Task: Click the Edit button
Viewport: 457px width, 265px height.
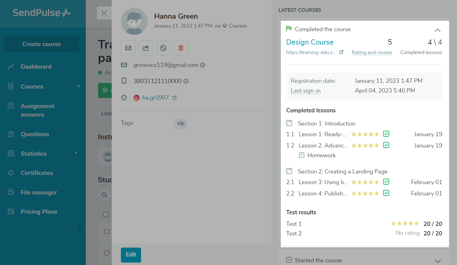Action: [x=131, y=255]
